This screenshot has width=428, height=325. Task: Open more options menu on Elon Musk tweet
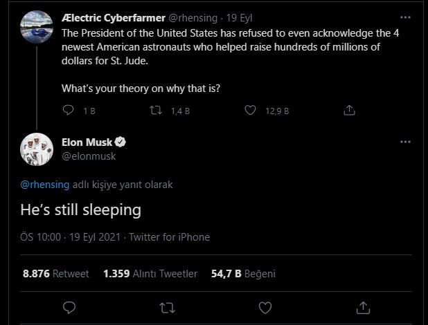(405, 142)
